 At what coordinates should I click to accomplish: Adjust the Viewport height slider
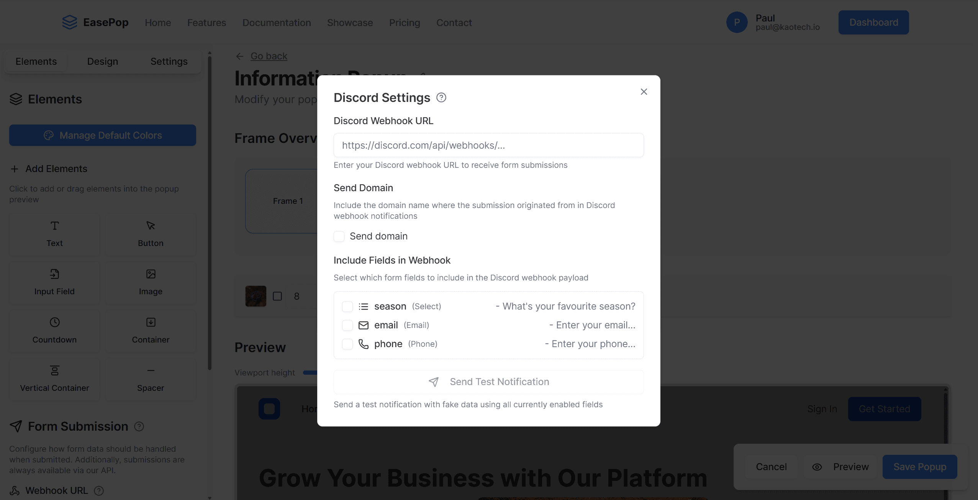310,372
